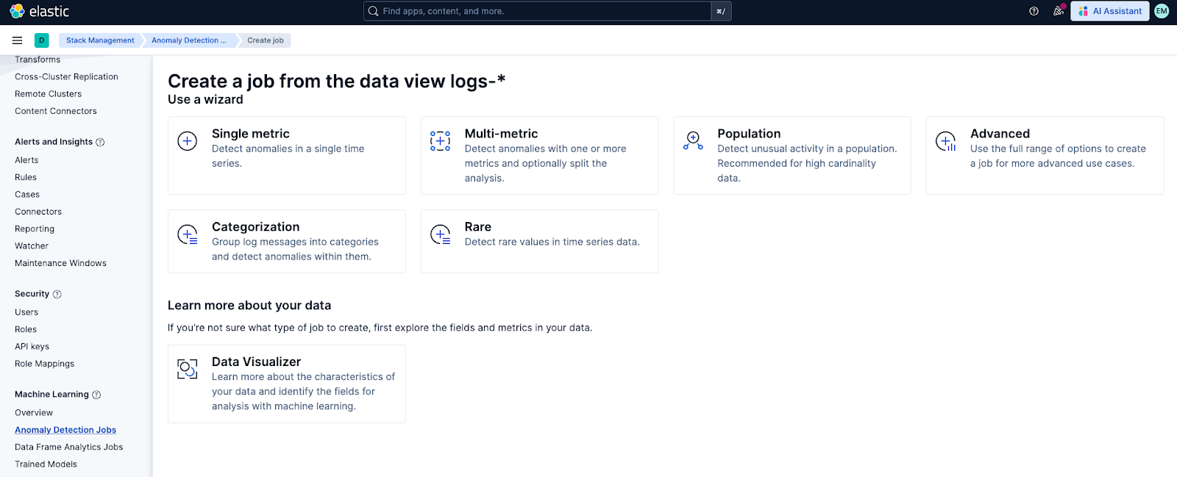
Task: Open the help menu icon in header
Action: (x=1034, y=11)
